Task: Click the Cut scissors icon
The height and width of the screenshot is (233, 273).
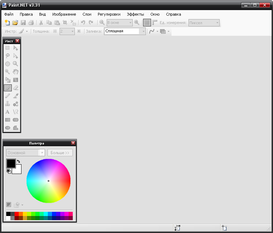Action: [41, 23]
